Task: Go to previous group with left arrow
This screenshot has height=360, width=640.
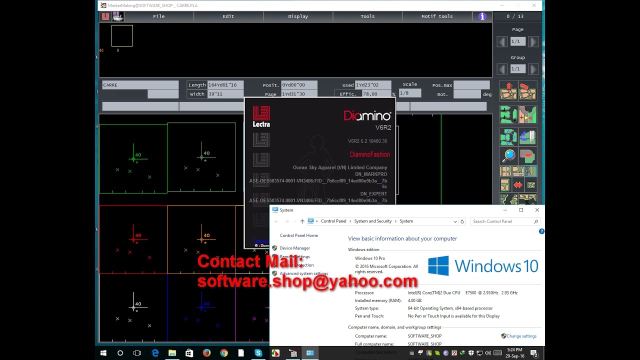Action: [x=502, y=69]
